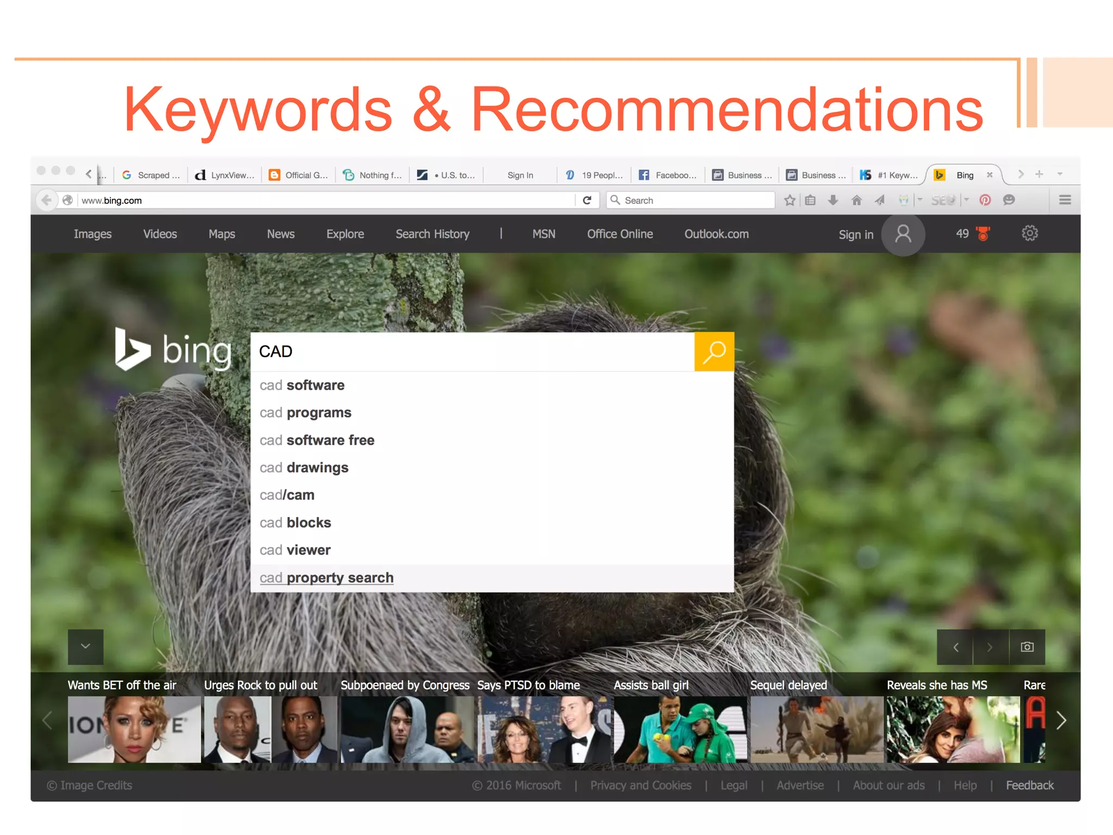Screen dimensions: 1113x835
Task: Open Explore in Bing navigation
Action: click(x=345, y=234)
